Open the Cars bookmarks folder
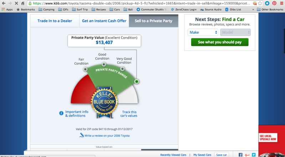This screenshot has height=157, width=285. (114, 10)
